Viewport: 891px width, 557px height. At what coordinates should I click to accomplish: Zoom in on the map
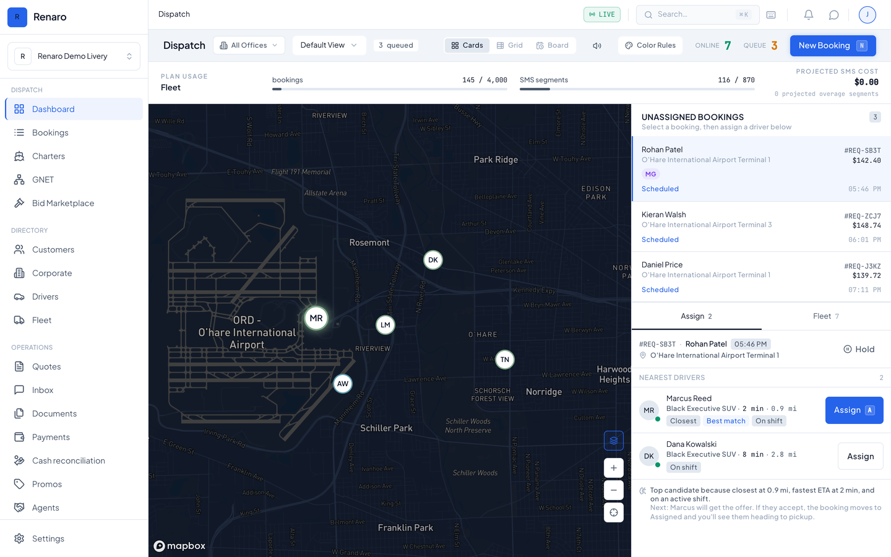click(x=614, y=468)
